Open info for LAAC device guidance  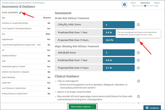pos(139,97)
